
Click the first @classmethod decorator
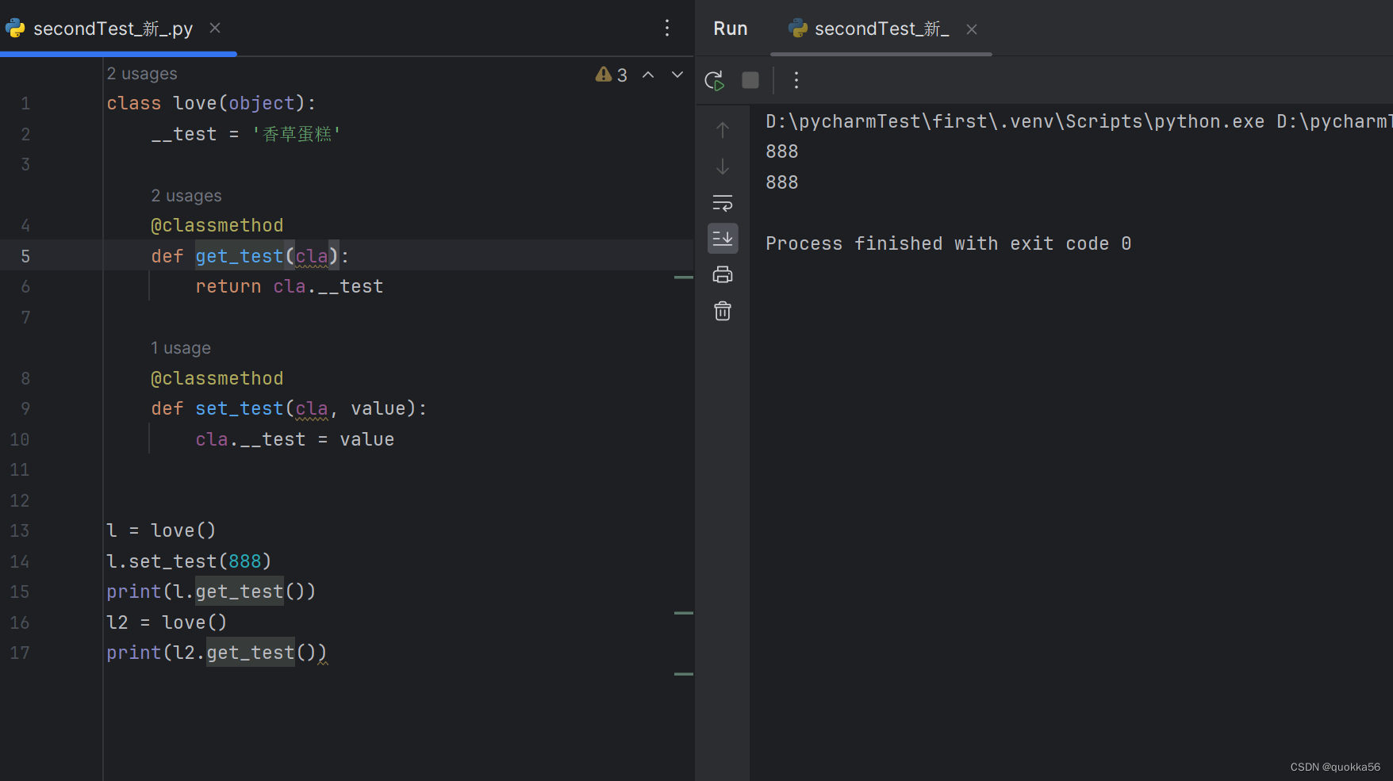coord(217,225)
